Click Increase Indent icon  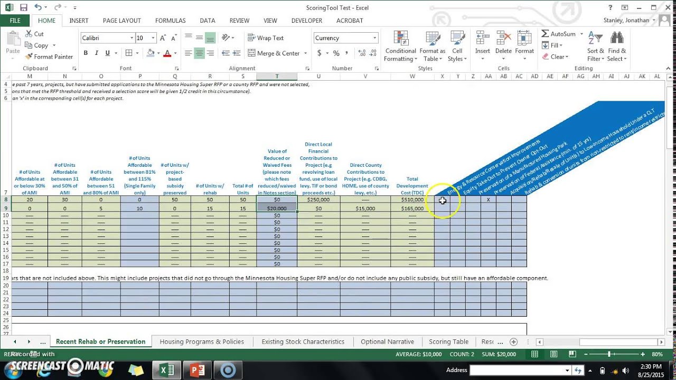[238, 53]
